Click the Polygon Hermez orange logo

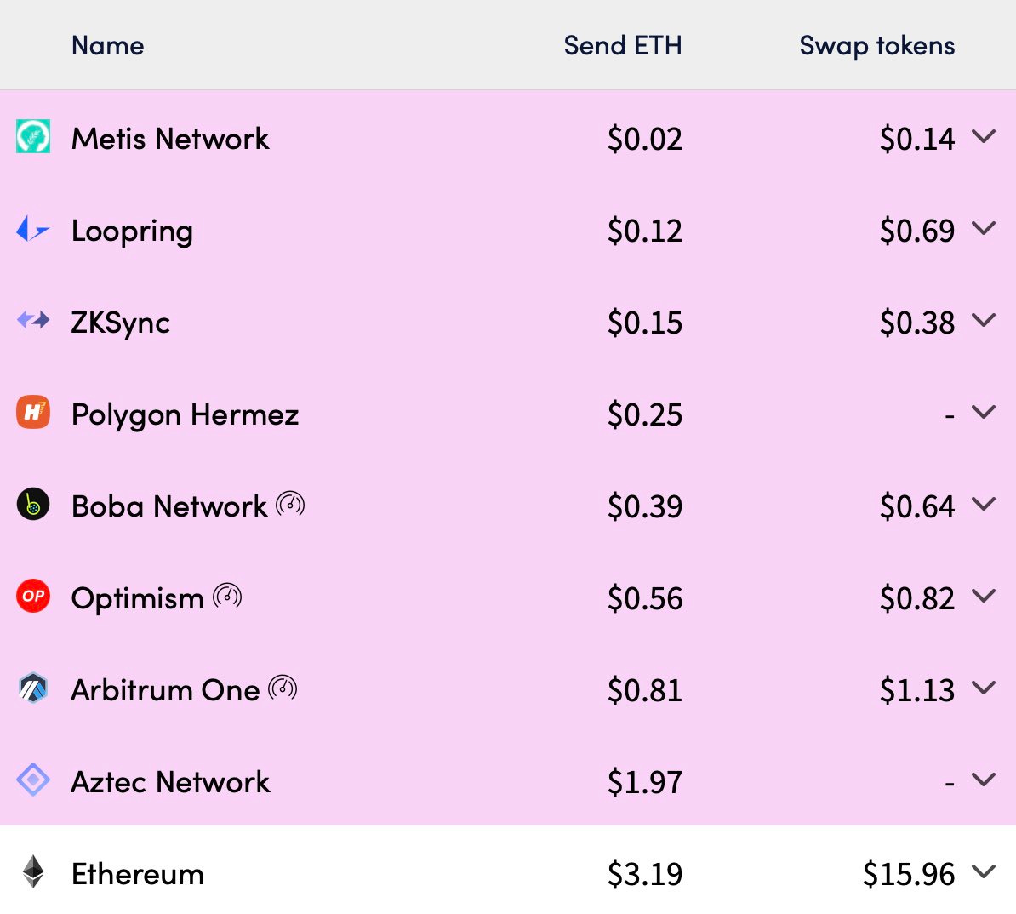coord(33,412)
